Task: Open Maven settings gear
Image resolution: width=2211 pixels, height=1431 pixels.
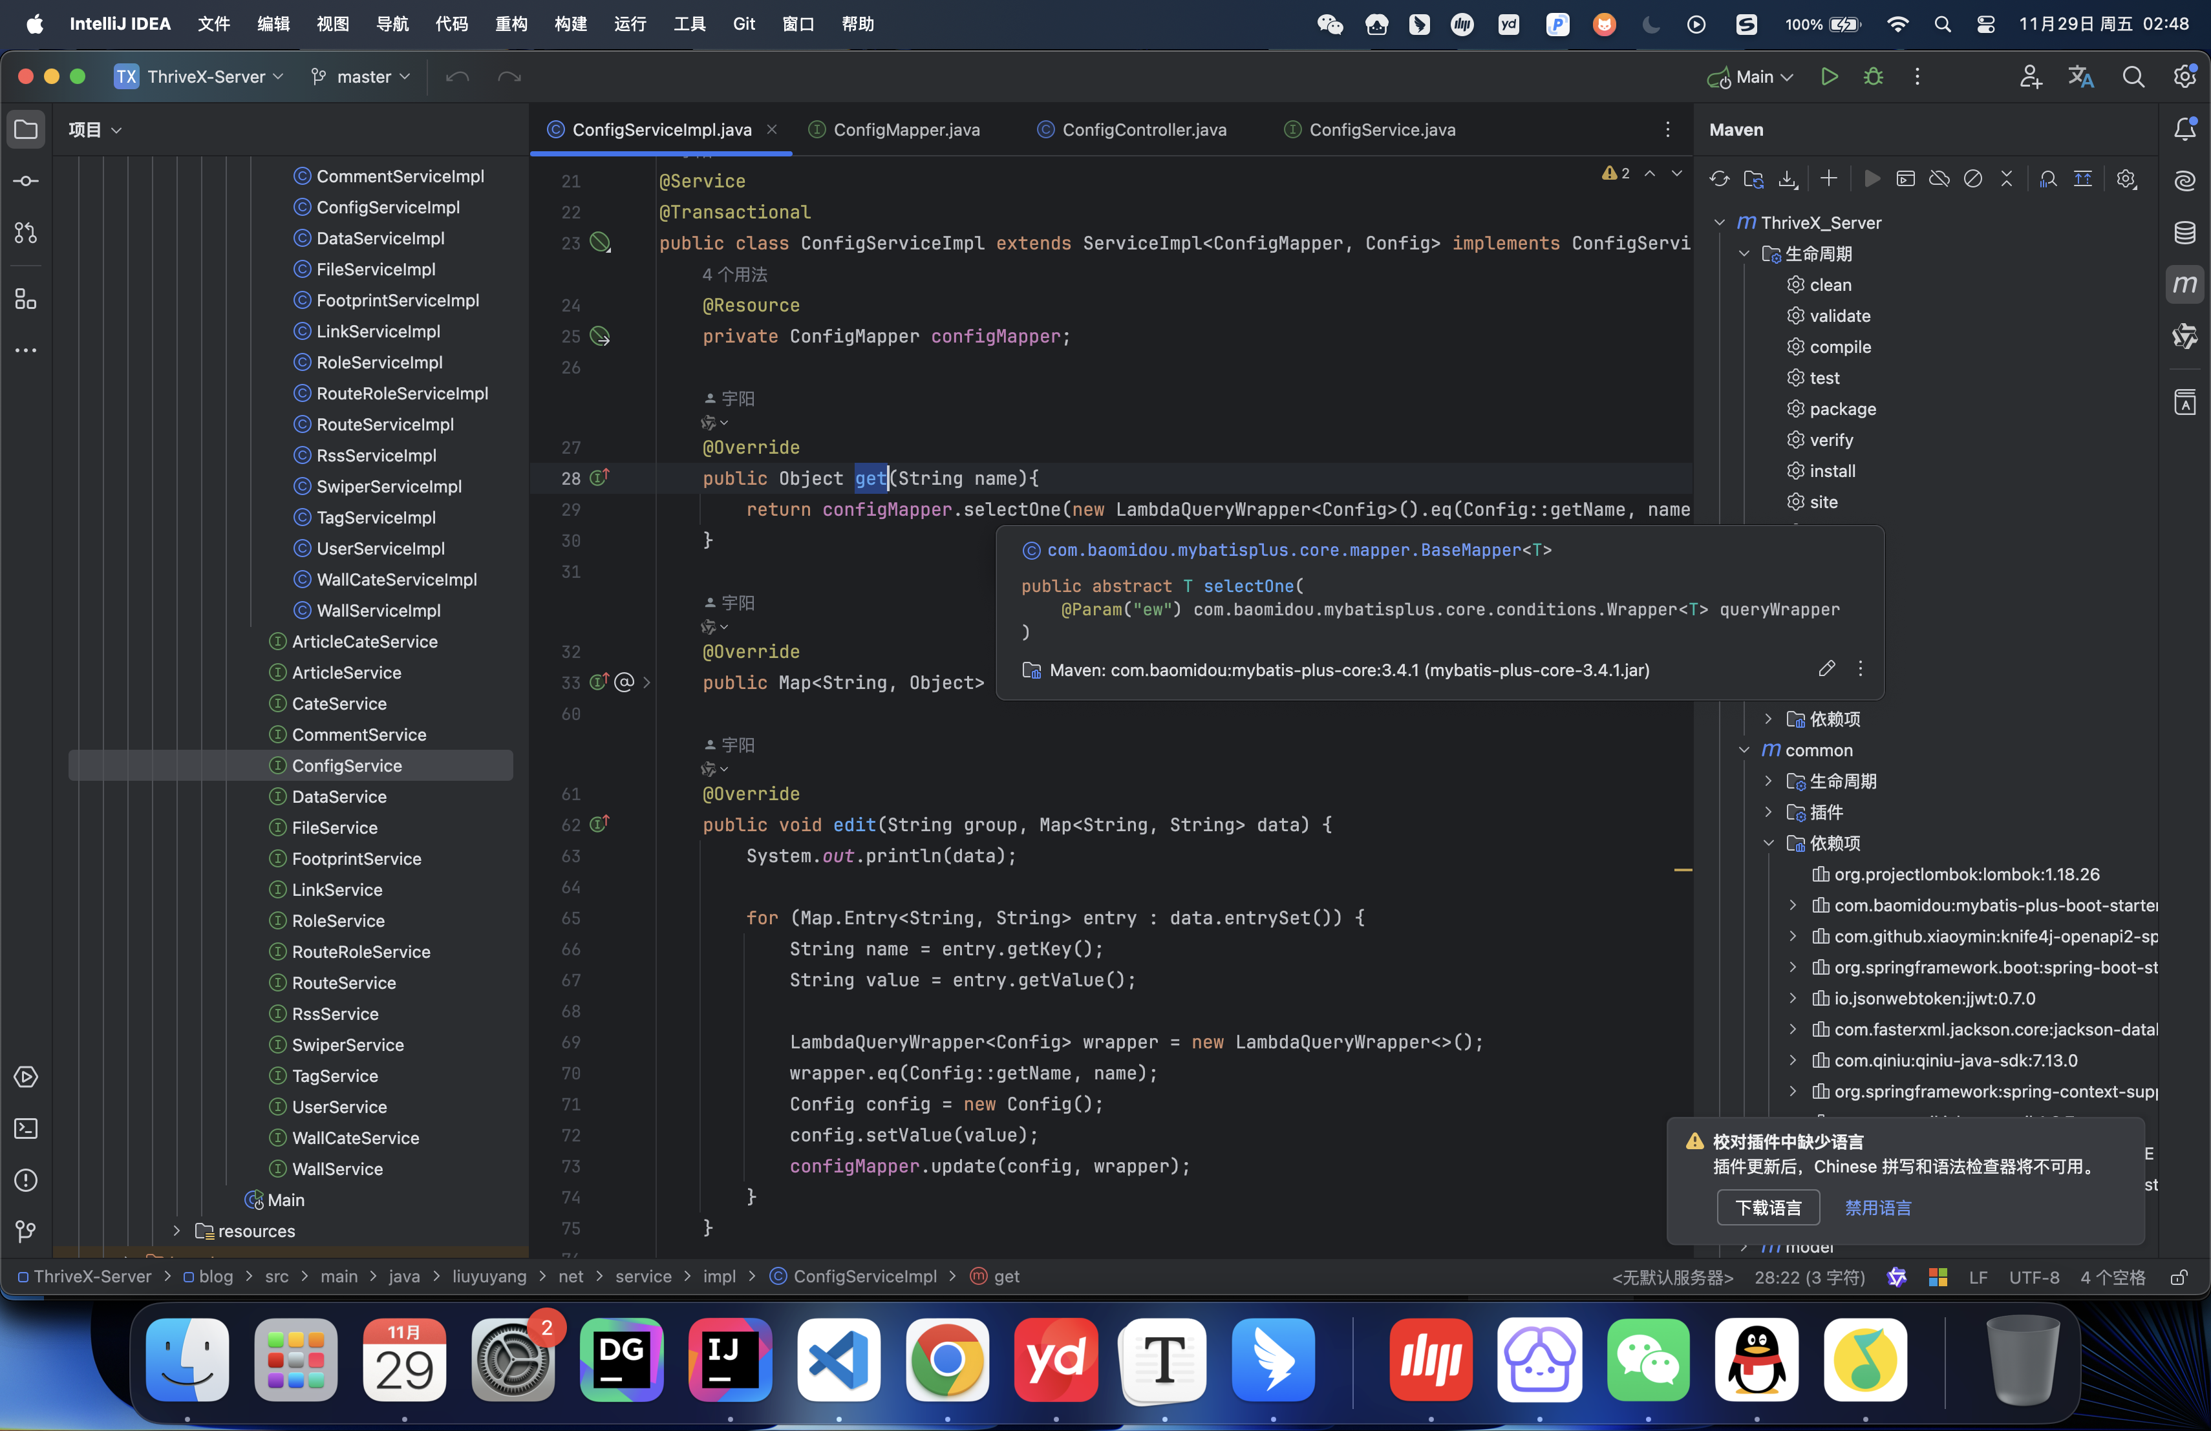Action: [x=2128, y=179]
